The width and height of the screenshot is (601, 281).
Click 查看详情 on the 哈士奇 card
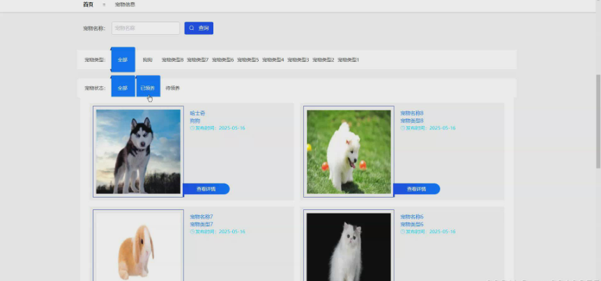click(x=206, y=189)
